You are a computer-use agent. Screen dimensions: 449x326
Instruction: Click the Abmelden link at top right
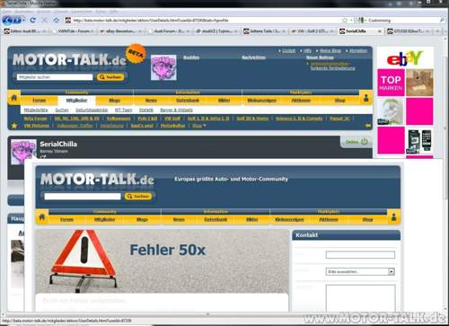pos(358,51)
